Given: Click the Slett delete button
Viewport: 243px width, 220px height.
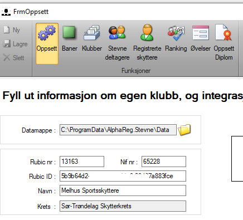Looking at the screenshot, I should [x=13, y=57].
